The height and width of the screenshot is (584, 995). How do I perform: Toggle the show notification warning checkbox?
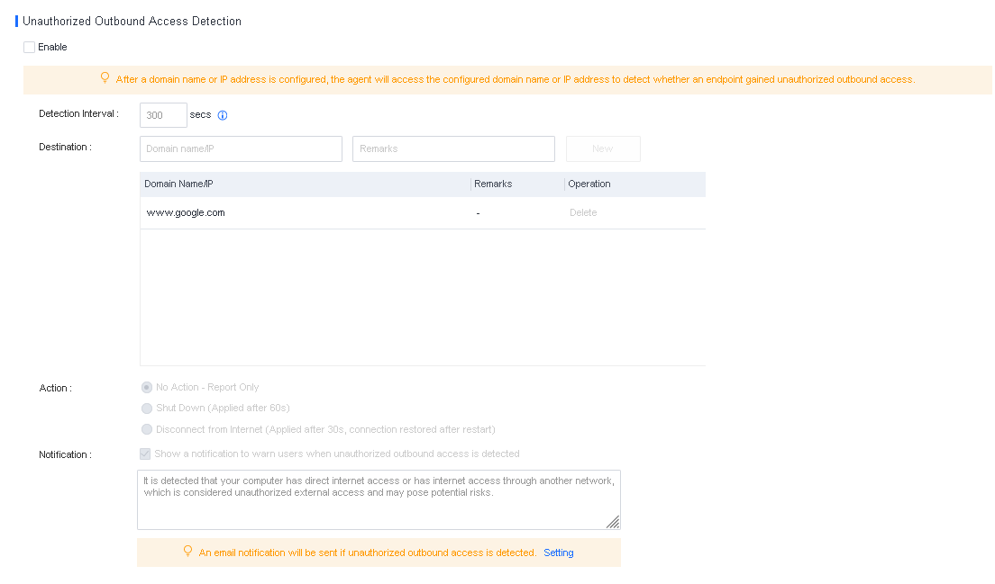tap(145, 454)
